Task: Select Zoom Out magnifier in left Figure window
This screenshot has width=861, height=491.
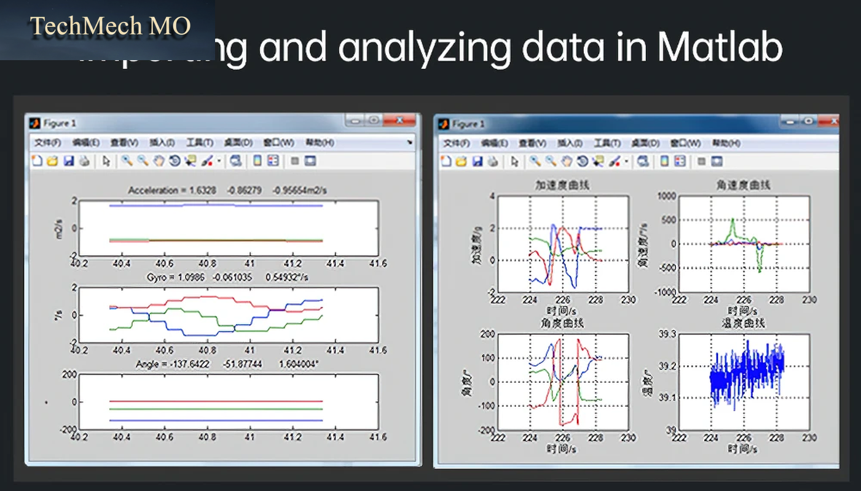Action: coord(143,161)
